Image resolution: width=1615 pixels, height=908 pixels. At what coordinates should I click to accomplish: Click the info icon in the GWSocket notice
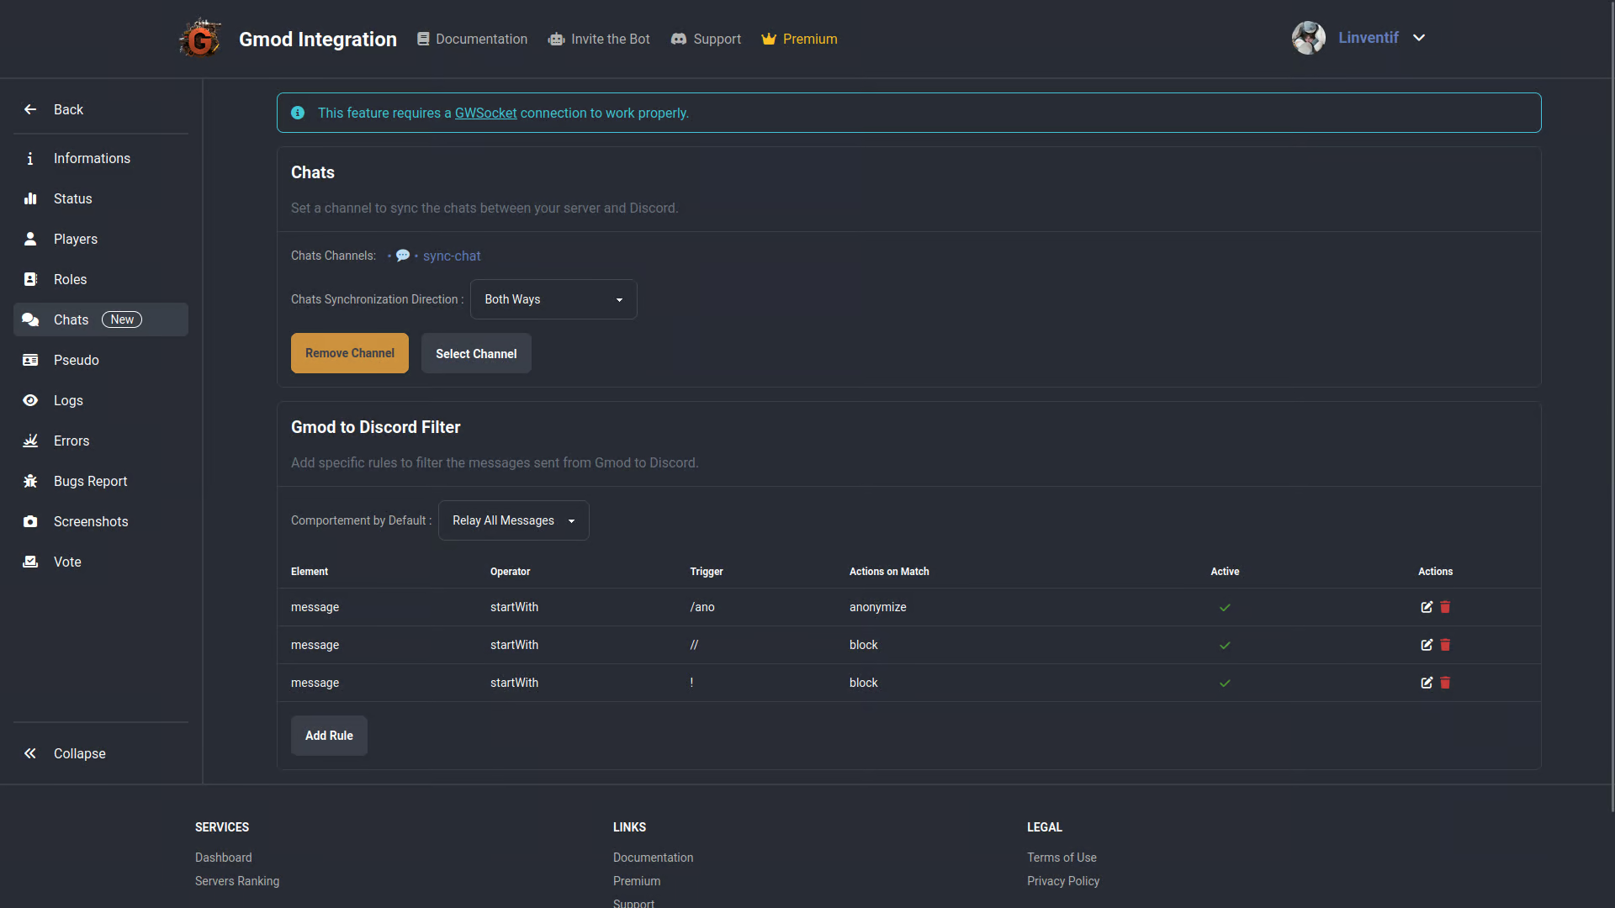point(298,113)
